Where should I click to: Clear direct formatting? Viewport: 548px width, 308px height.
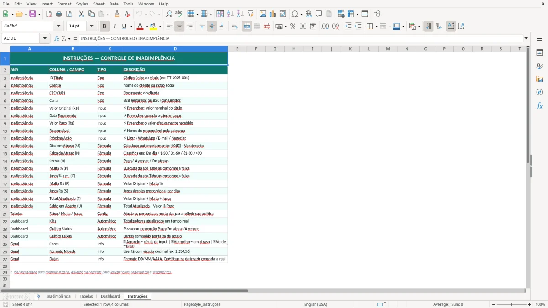(127, 14)
